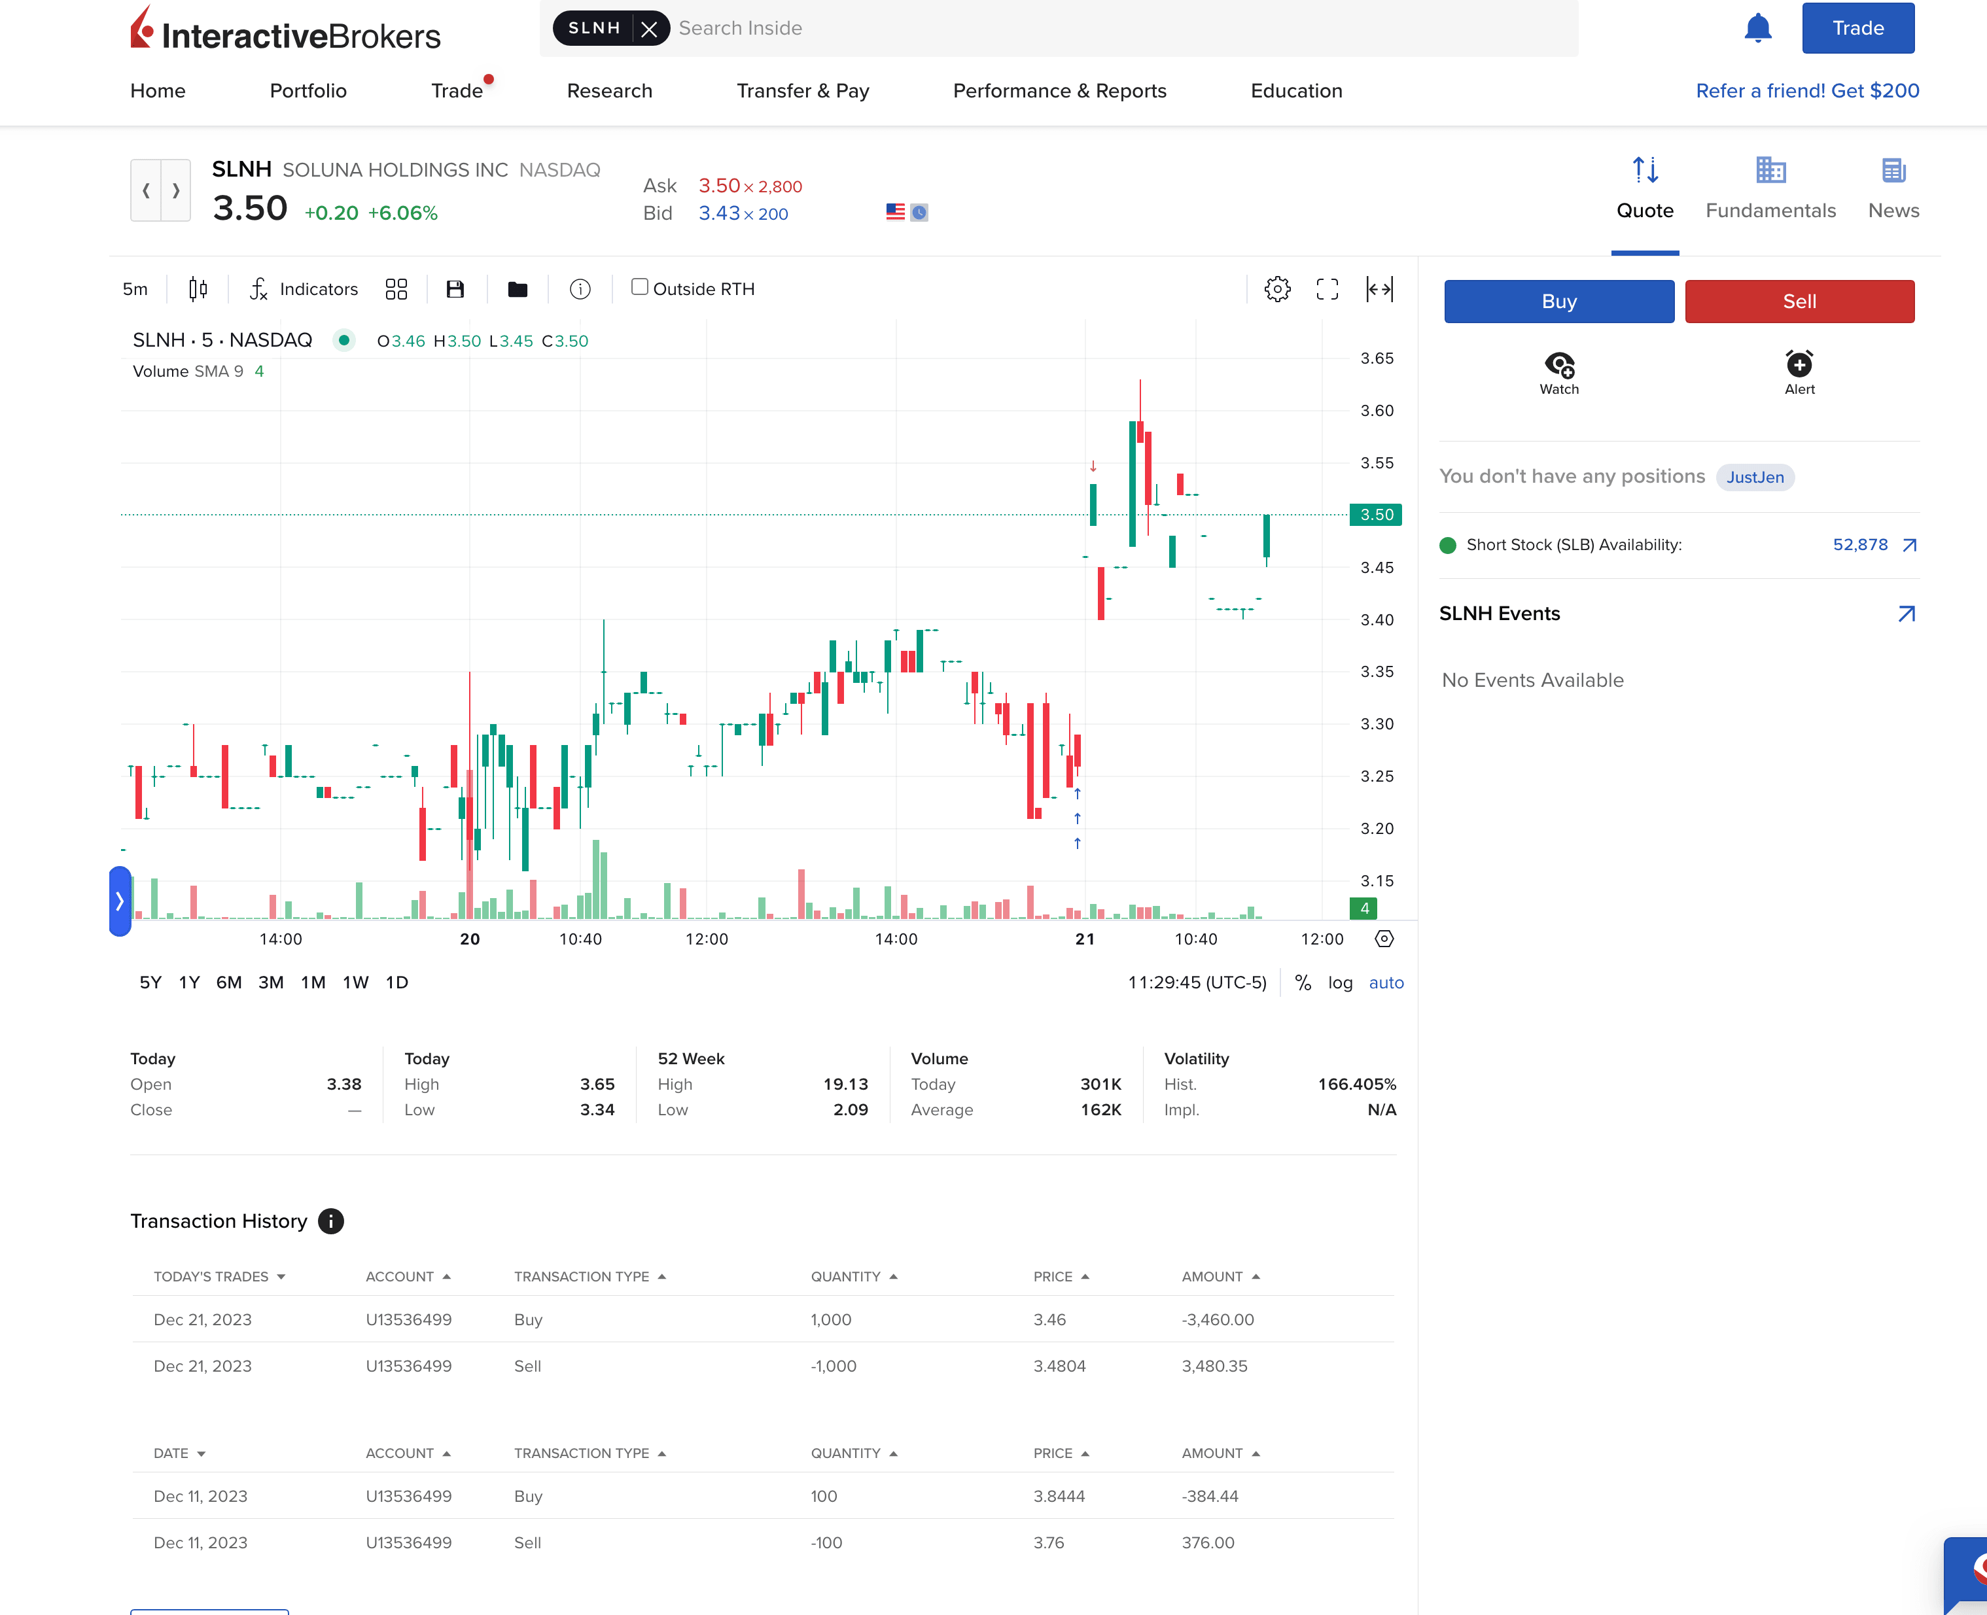Open chart settings gear icon
This screenshot has height=1615, width=1987.
pos(1277,289)
